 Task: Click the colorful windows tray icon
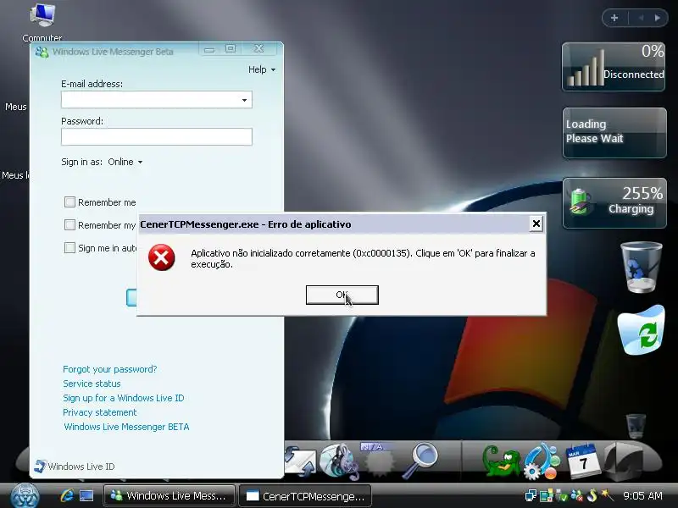(547, 495)
